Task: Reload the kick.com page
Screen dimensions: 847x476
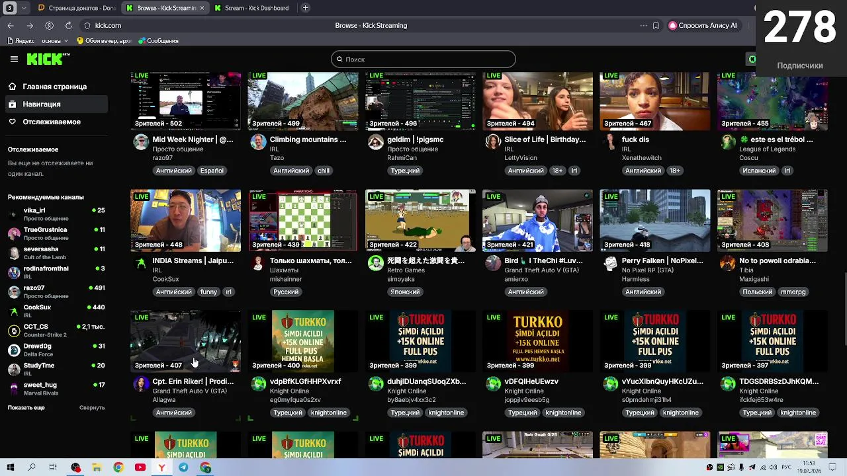Action: coord(68,25)
